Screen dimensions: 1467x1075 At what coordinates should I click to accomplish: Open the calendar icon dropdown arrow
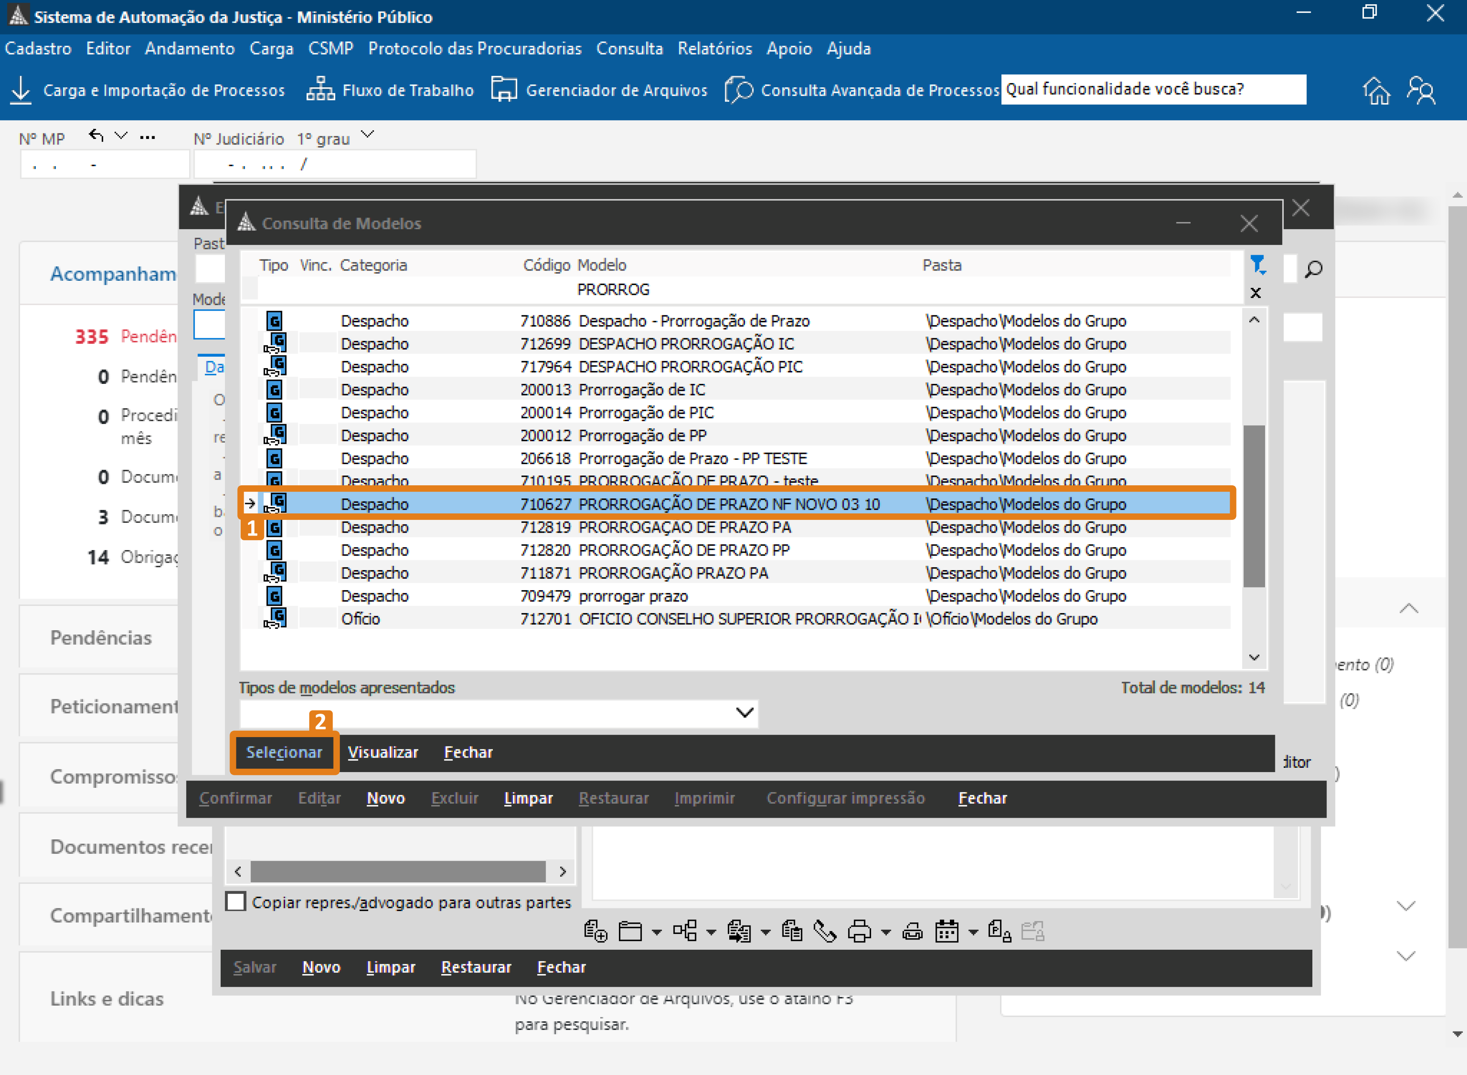click(973, 933)
